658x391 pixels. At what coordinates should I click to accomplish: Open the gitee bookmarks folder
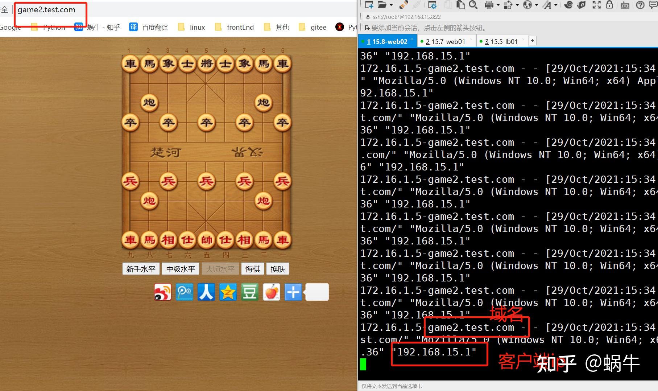313,27
